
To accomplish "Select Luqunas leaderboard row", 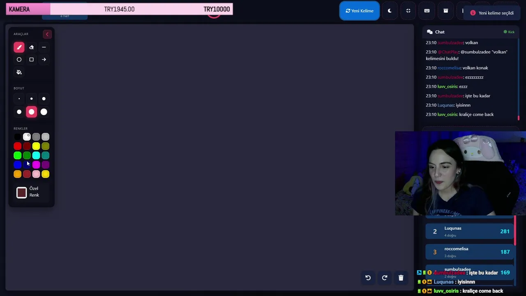I will pos(470,231).
